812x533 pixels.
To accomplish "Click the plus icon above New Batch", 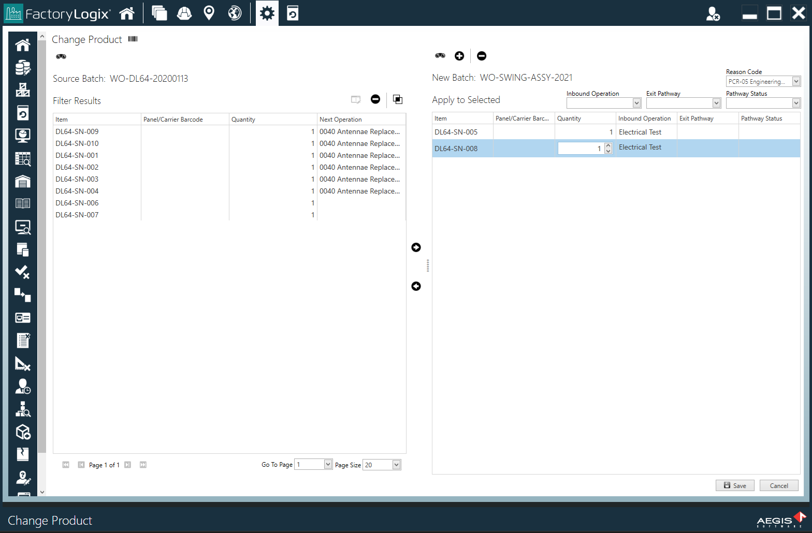I will [x=459, y=56].
